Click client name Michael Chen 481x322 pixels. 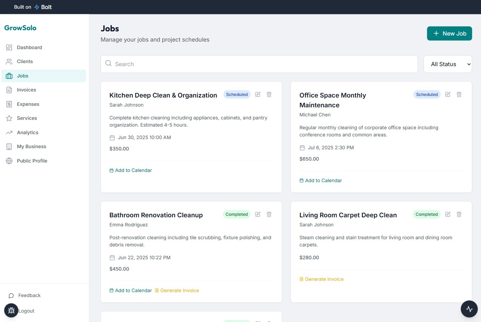tap(315, 115)
